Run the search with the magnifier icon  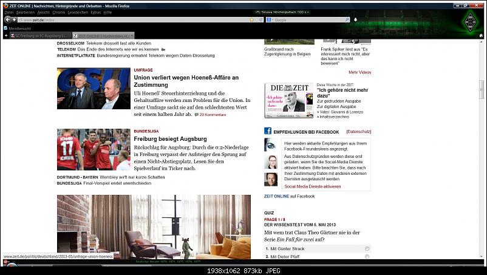pos(347,20)
